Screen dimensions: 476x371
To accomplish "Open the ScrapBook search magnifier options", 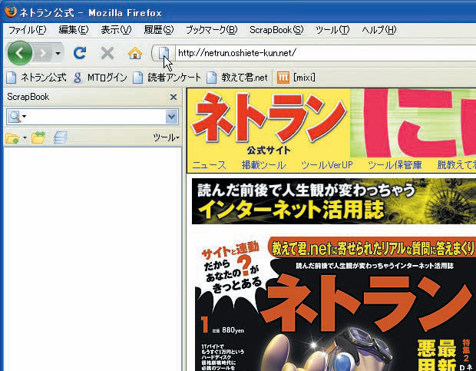I will click(18, 117).
